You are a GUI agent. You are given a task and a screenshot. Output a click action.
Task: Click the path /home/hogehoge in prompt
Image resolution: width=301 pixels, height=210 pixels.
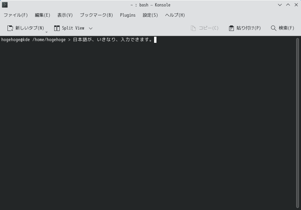pos(49,40)
